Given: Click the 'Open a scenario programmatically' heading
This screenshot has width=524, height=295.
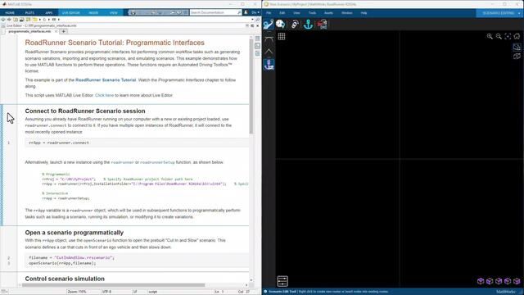Looking at the screenshot, I should [75, 233].
